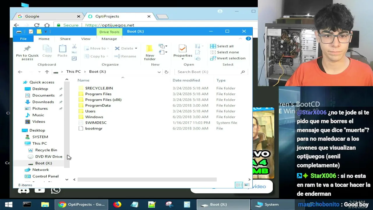This screenshot has height=210, width=373.
Task: Open the File menu
Action: click(x=23, y=39)
